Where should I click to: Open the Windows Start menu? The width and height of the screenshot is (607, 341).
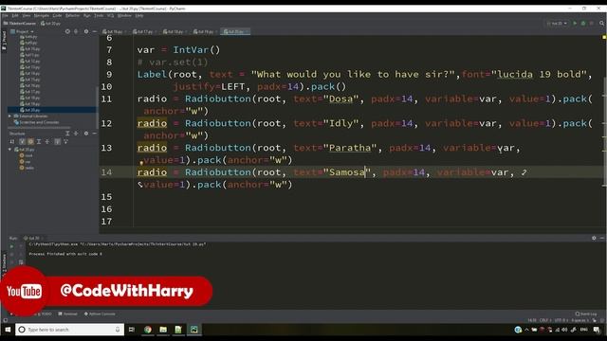click(8, 330)
